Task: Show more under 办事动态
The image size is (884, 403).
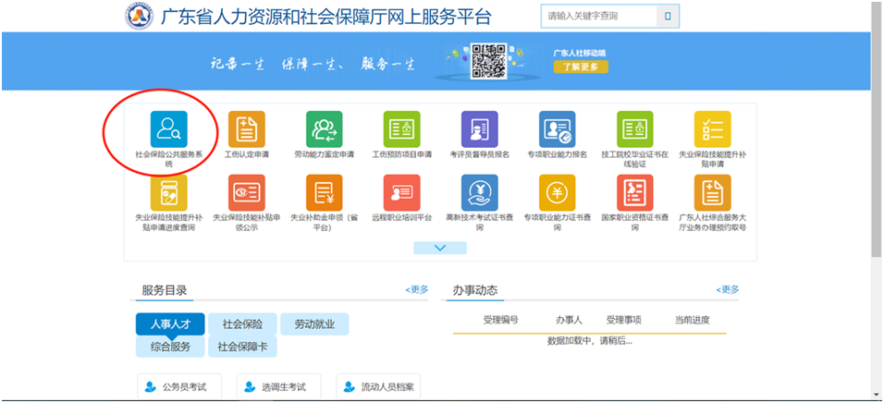Action: (x=727, y=289)
